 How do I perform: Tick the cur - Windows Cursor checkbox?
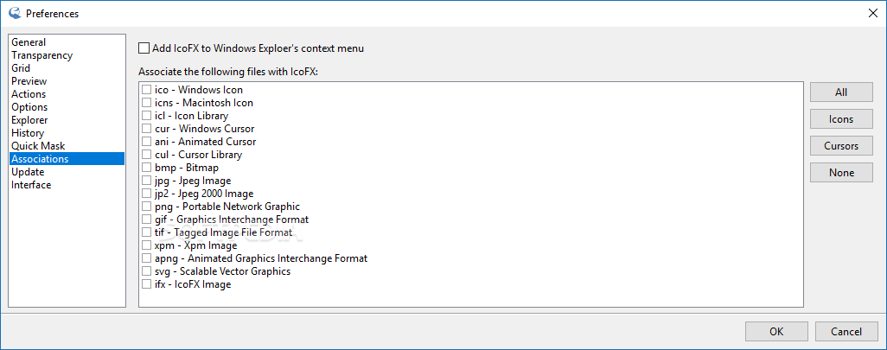tap(146, 129)
